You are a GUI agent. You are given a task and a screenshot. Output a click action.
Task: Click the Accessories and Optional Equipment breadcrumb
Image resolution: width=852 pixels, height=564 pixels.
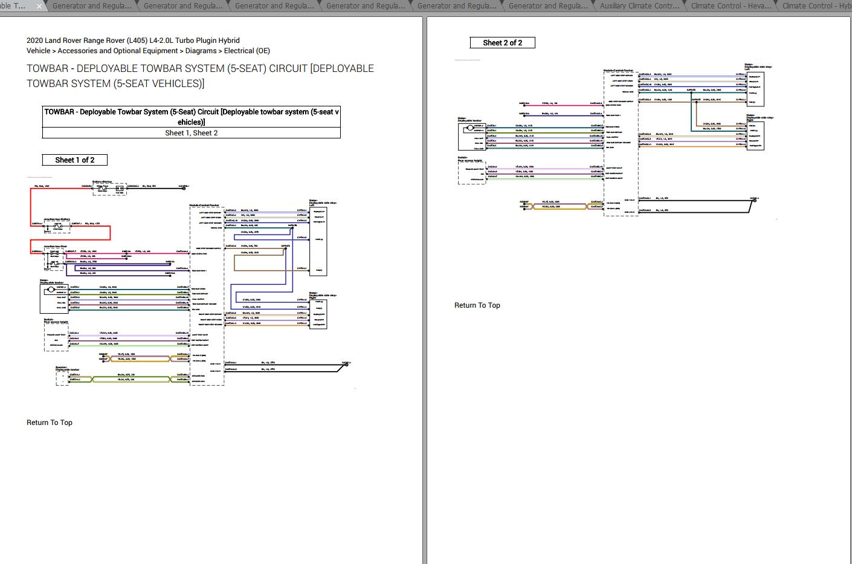tap(118, 50)
